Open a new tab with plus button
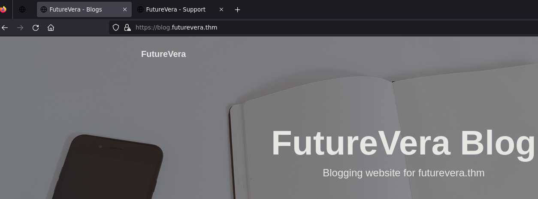This screenshot has height=199, width=538. click(237, 9)
